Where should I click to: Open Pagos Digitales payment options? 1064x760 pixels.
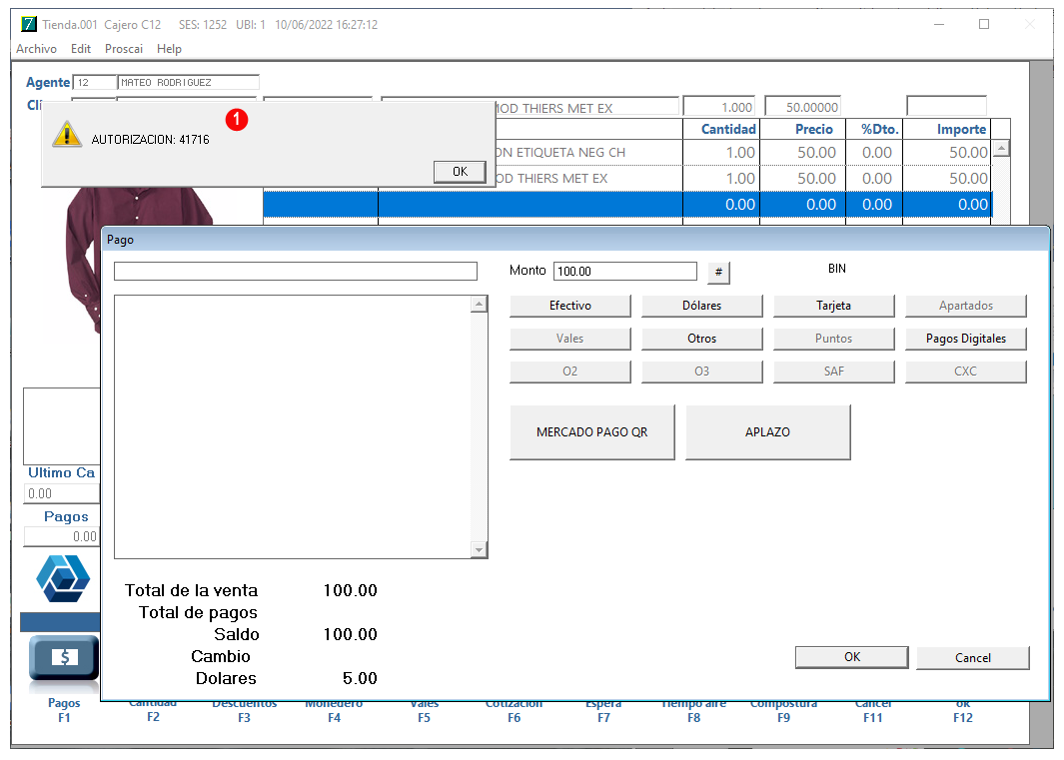[x=966, y=339]
